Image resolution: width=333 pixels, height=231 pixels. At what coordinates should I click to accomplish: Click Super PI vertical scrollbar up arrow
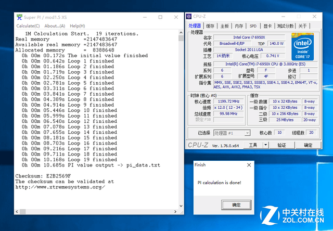tap(181, 32)
